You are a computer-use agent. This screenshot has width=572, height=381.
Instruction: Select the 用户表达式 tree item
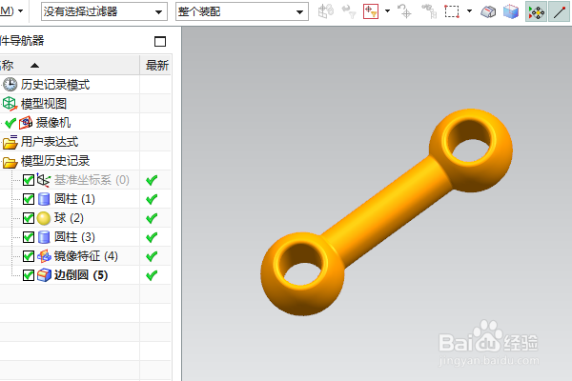point(50,142)
